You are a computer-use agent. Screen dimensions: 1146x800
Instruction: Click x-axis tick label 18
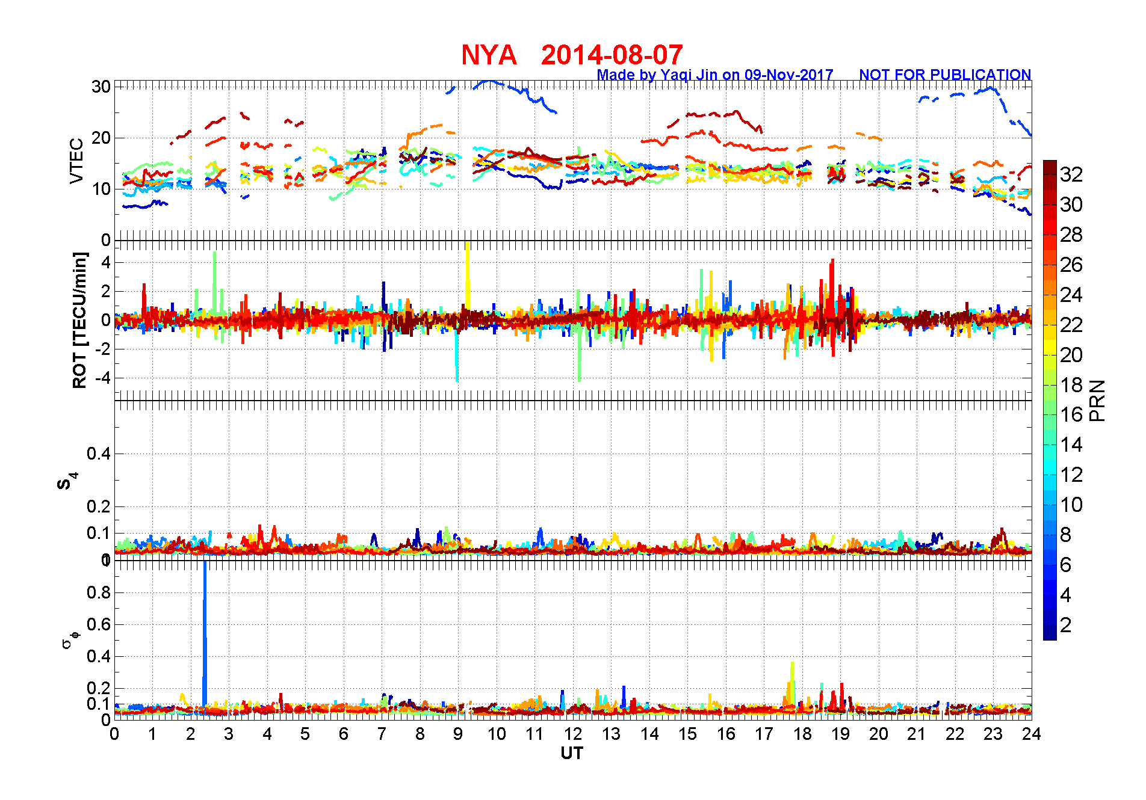[802, 734]
